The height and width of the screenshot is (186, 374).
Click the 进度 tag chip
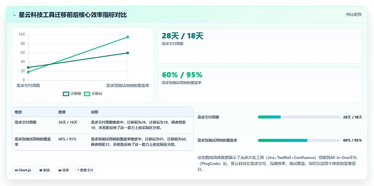click(x=63, y=170)
